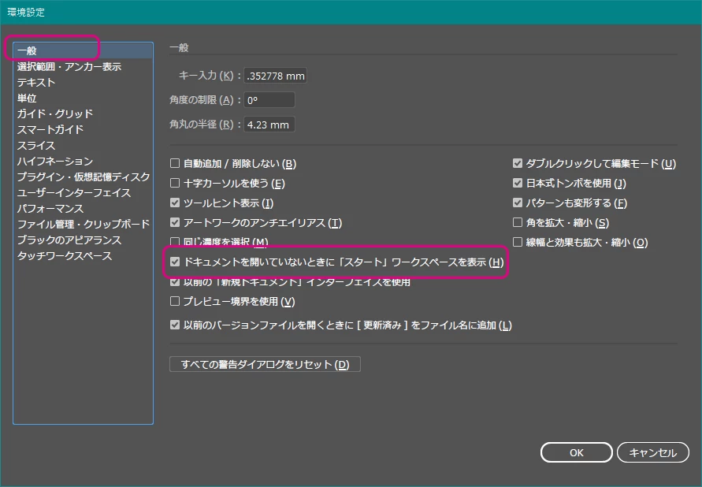Toggle アートワークのアンチエイリアス checkbox

point(175,222)
